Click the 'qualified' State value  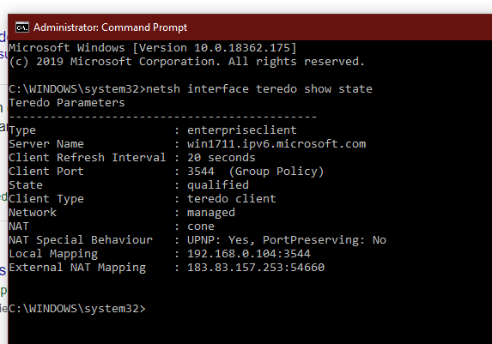pyautogui.click(x=218, y=185)
